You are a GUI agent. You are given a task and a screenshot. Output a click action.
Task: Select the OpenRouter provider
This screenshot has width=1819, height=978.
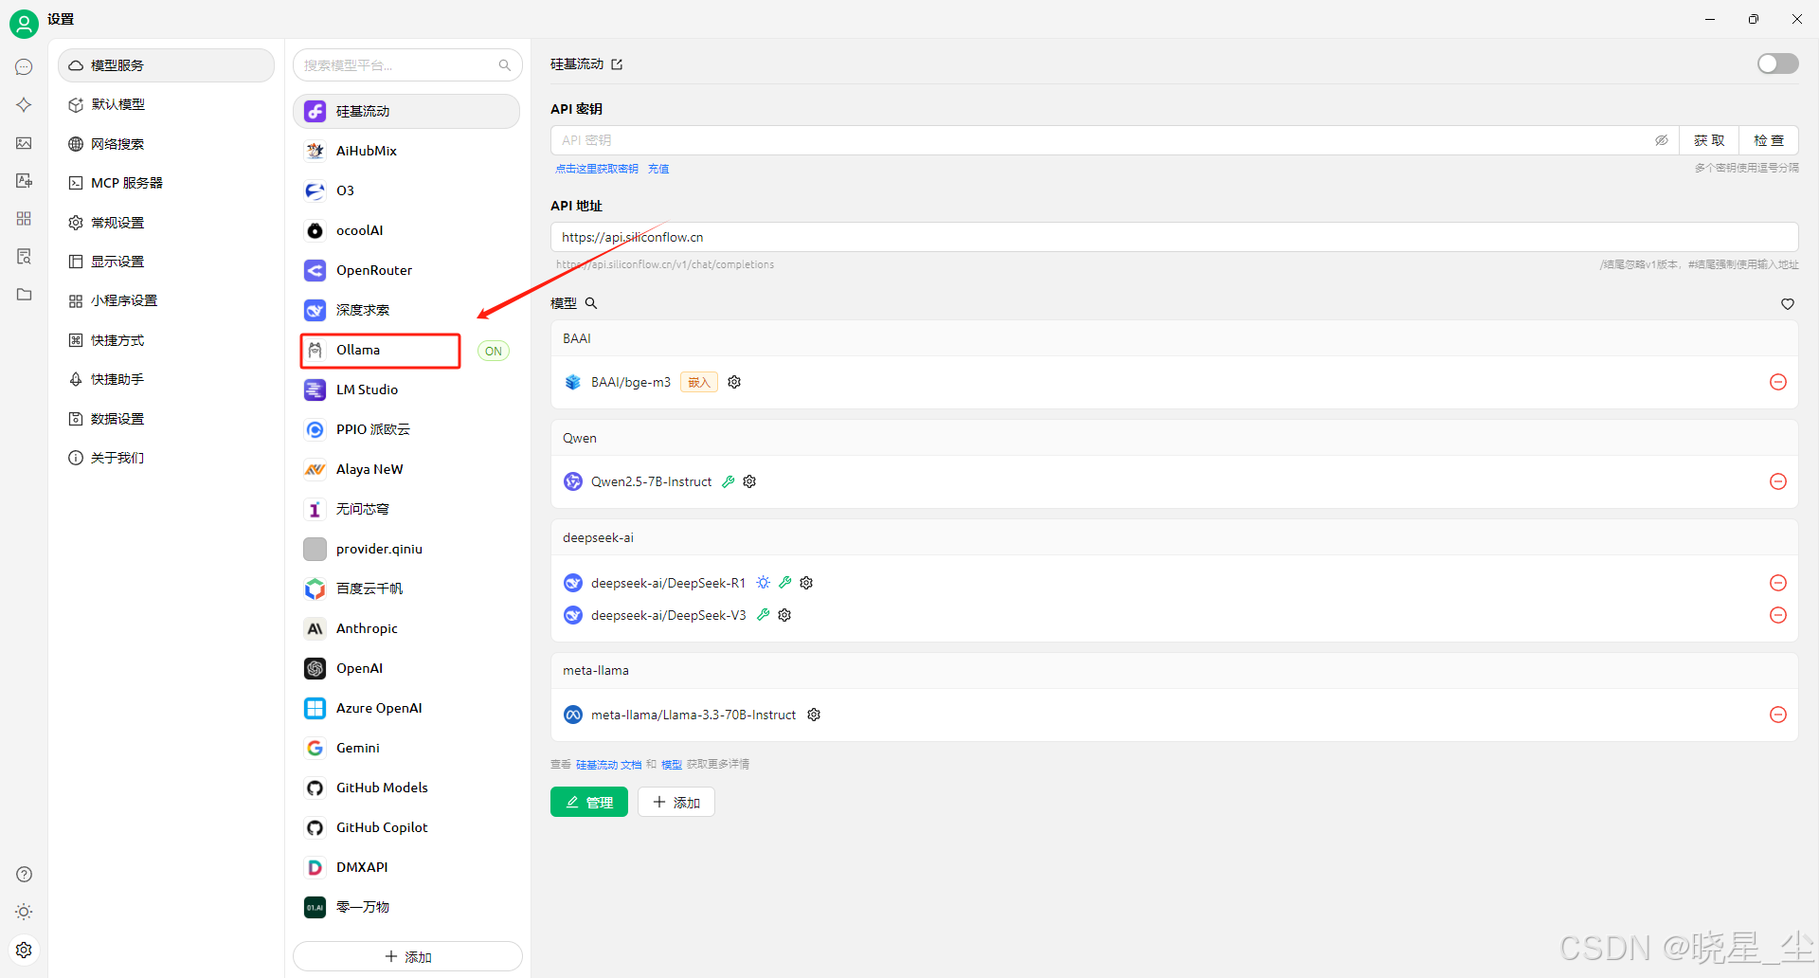tap(406, 270)
